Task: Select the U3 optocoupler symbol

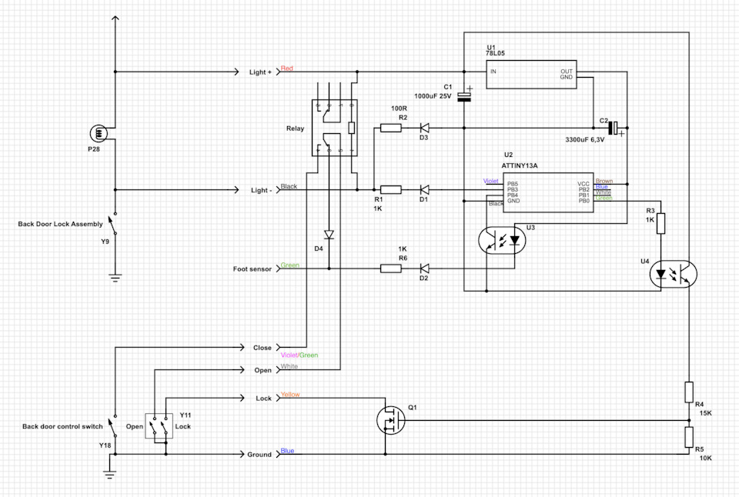Action: tap(502, 241)
